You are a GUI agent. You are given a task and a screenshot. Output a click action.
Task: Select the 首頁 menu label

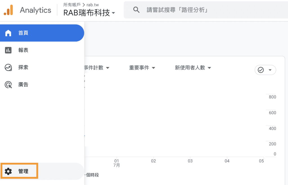point(23,33)
